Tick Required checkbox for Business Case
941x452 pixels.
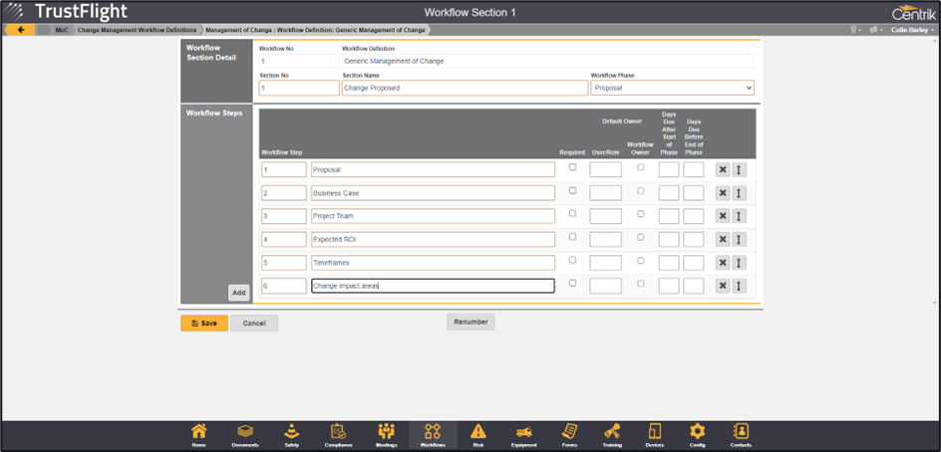[572, 190]
